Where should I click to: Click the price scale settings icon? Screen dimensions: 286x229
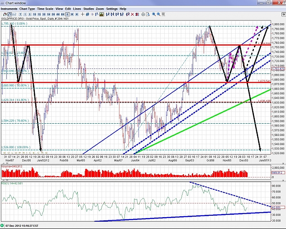[97, 14]
